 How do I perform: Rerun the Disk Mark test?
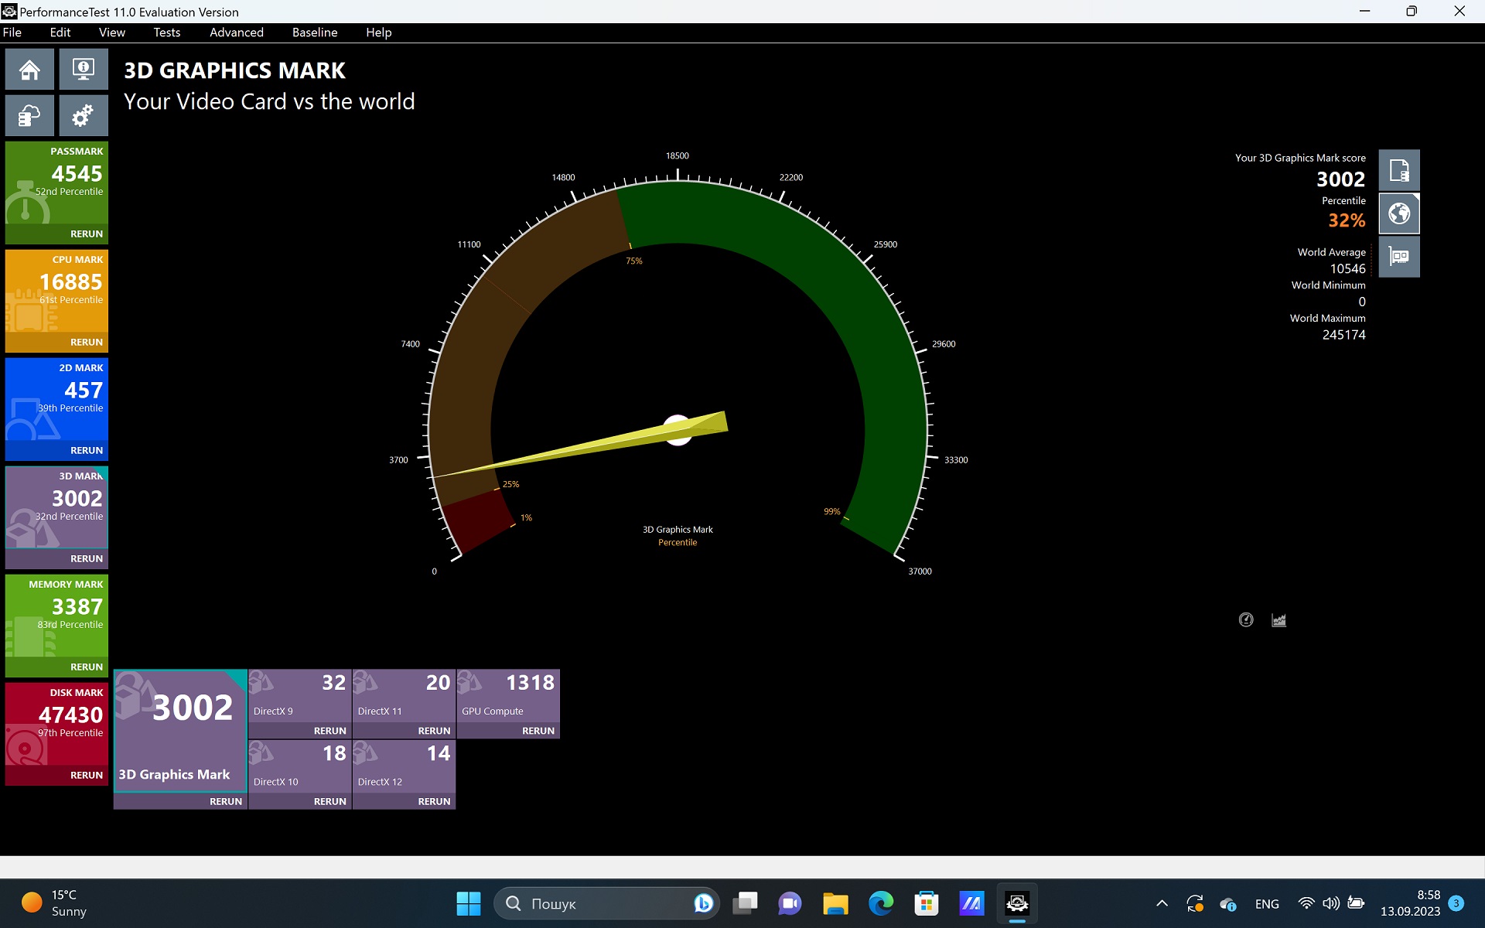[87, 775]
